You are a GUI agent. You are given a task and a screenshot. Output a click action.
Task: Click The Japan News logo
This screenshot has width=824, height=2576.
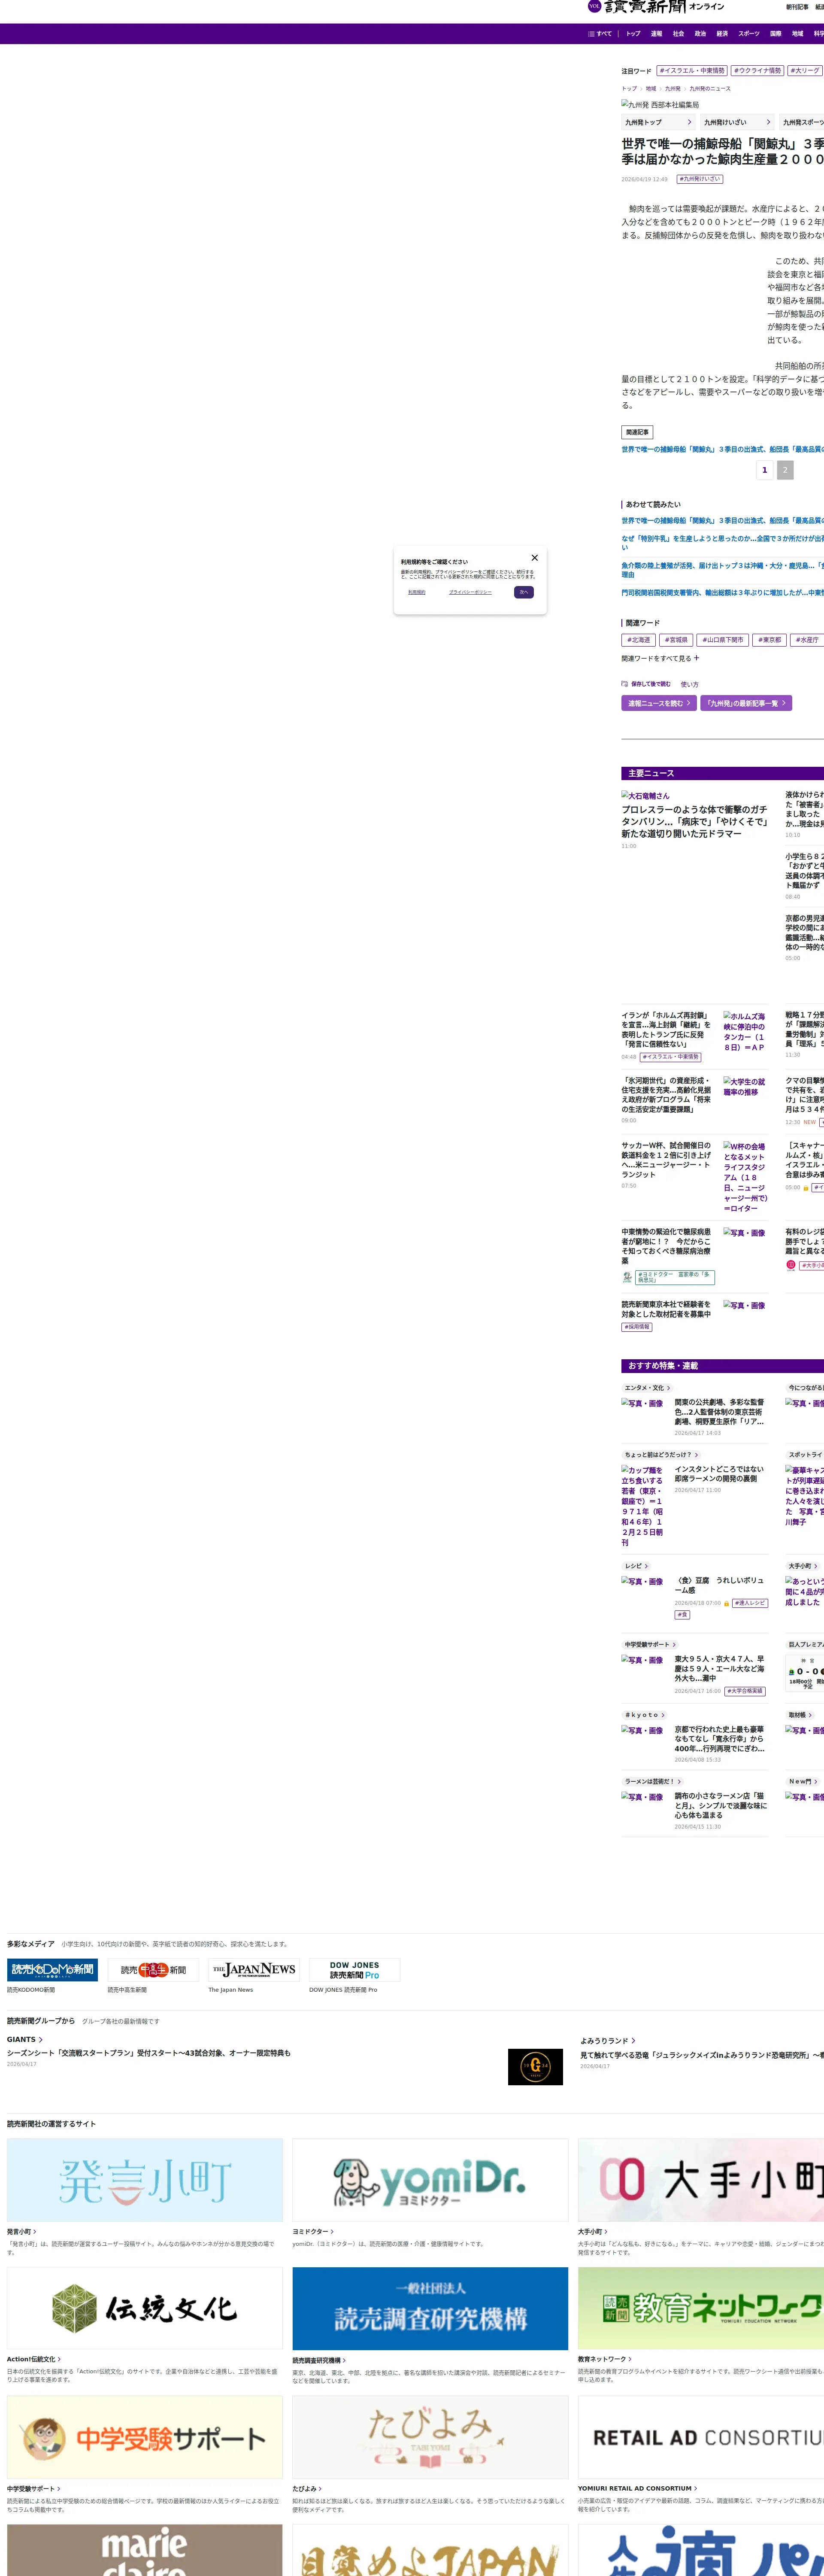click(x=254, y=1970)
